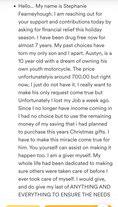Click the capitalized ANYTHING AND text
The width and height of the screenshot is (118, 207).
[90, 187]
